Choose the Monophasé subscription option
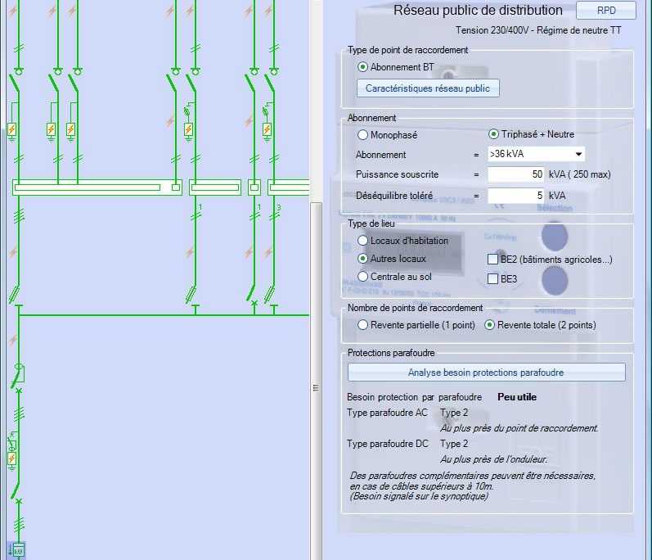The width and height of the screenshot is (652, 560). point(362,135)
